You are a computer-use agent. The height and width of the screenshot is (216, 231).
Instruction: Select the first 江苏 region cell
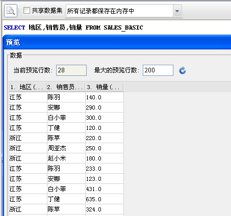click(28, 97)
